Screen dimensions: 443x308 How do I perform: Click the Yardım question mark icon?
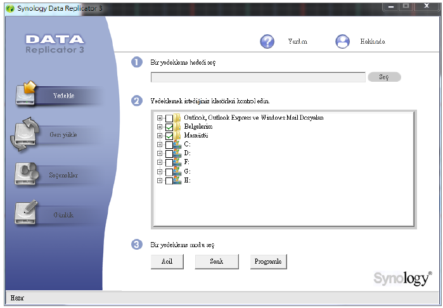point(267,41)
